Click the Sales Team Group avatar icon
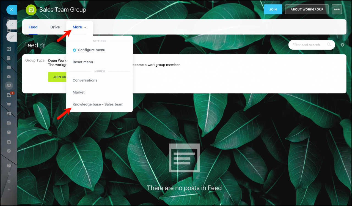 click(x=31, y=10)
